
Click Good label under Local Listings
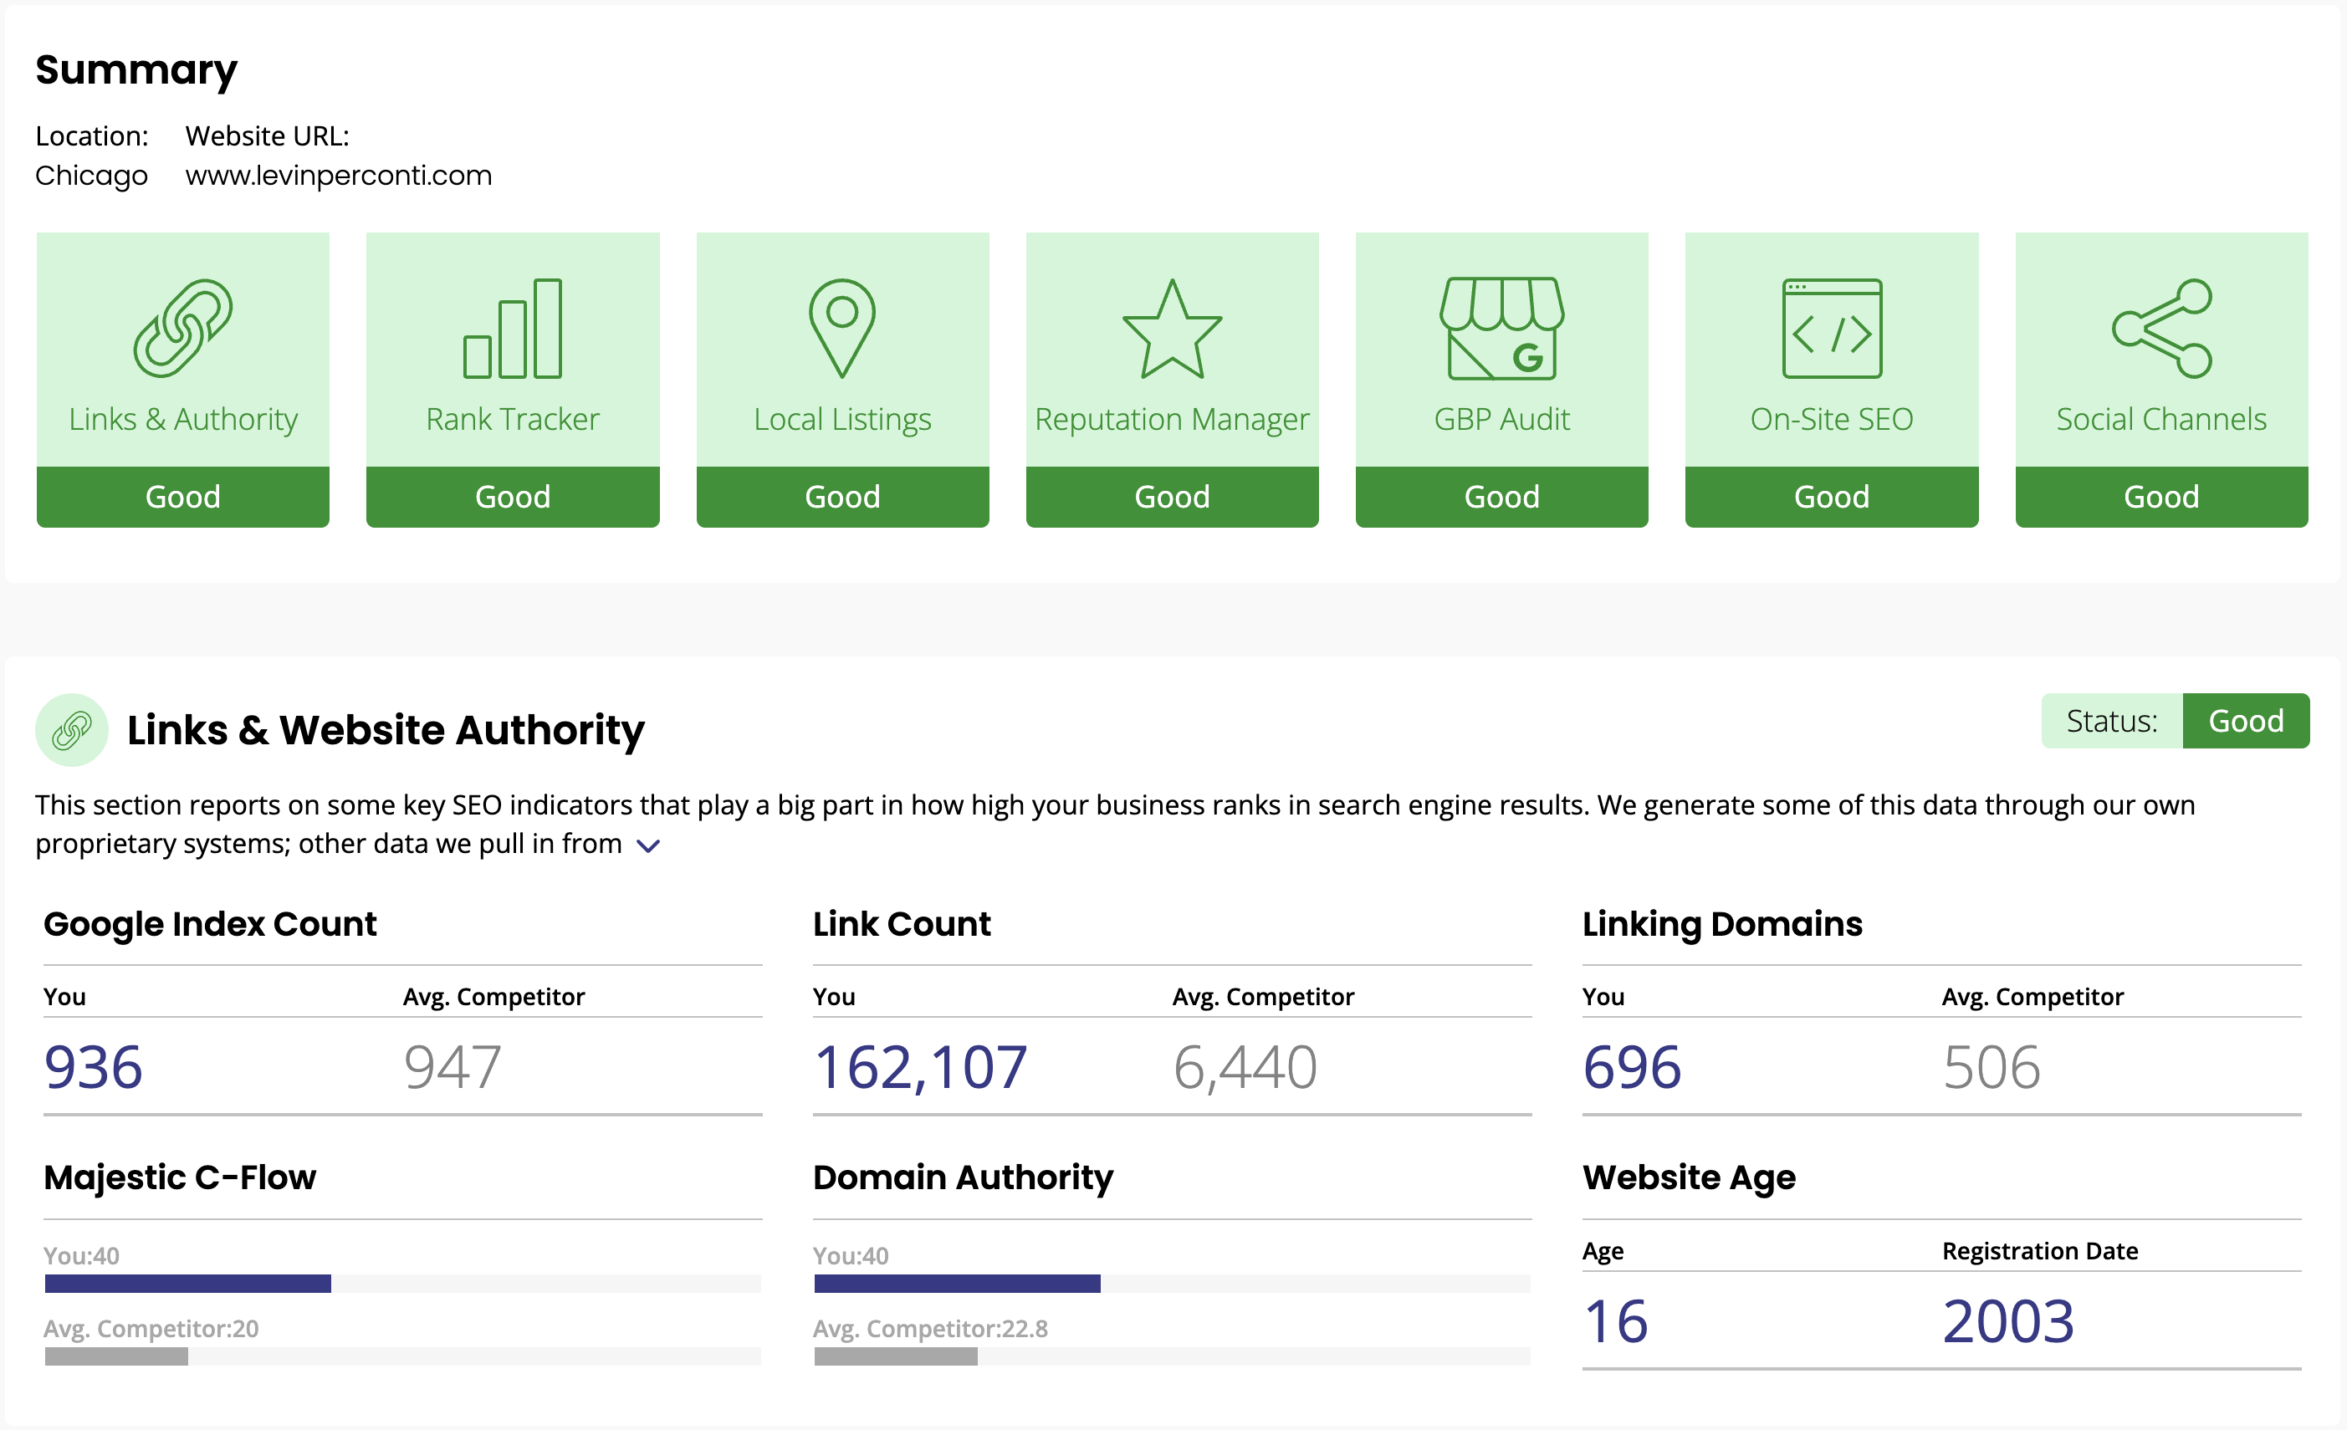[x=842, y=496]
